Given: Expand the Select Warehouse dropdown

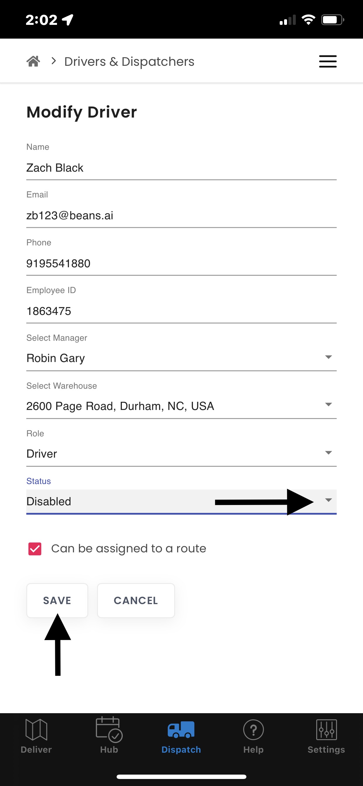Looking at the screenshot, I should [x=181, y=406].
